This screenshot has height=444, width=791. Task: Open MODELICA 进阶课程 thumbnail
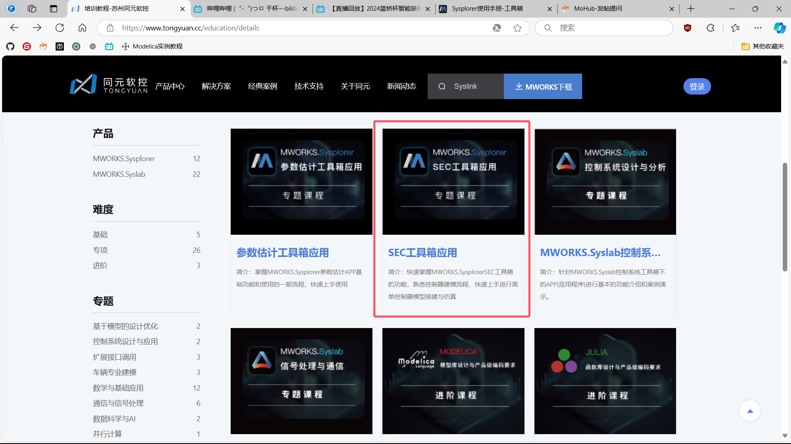click(453, 381)
